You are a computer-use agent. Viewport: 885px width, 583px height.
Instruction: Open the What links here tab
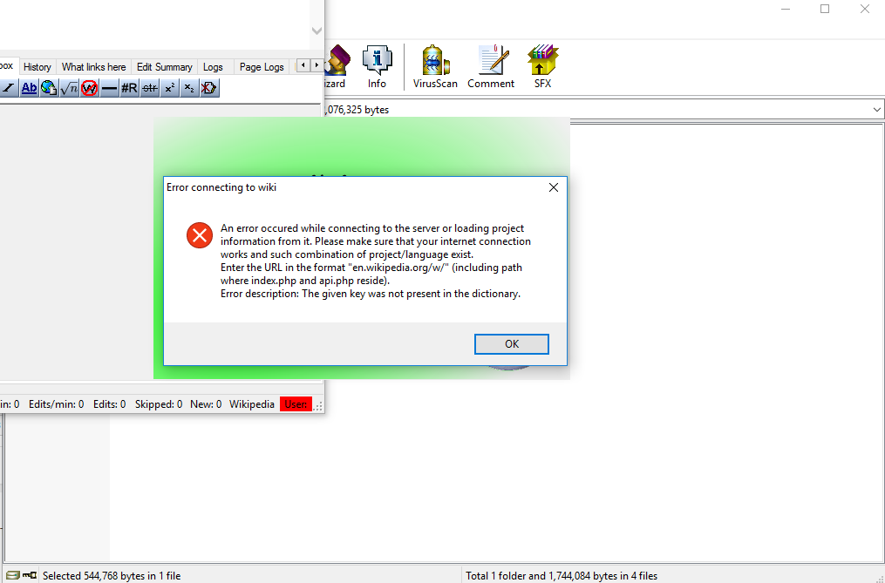coord(93,66)
